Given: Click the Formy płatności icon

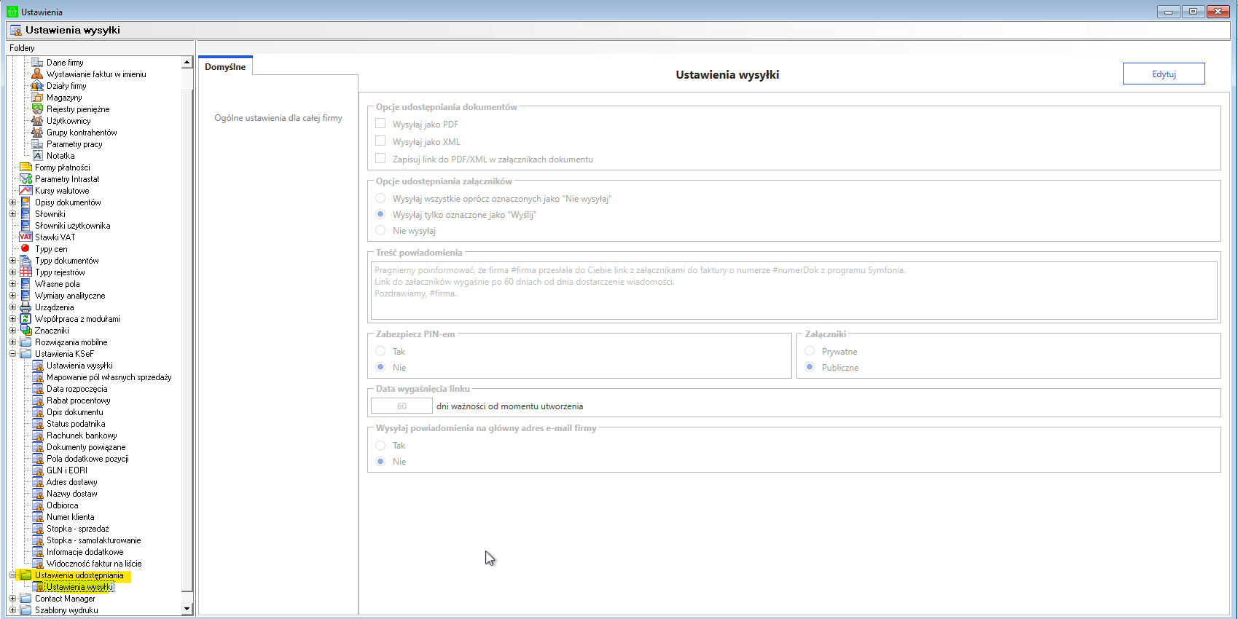Looking at the screenshot, I should pyautogui.click(x=26, y=167).
